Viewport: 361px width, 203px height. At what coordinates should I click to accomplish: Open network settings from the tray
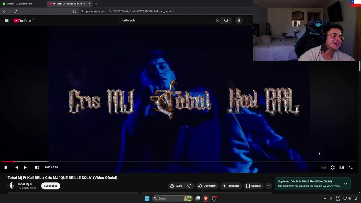(345, 198)
